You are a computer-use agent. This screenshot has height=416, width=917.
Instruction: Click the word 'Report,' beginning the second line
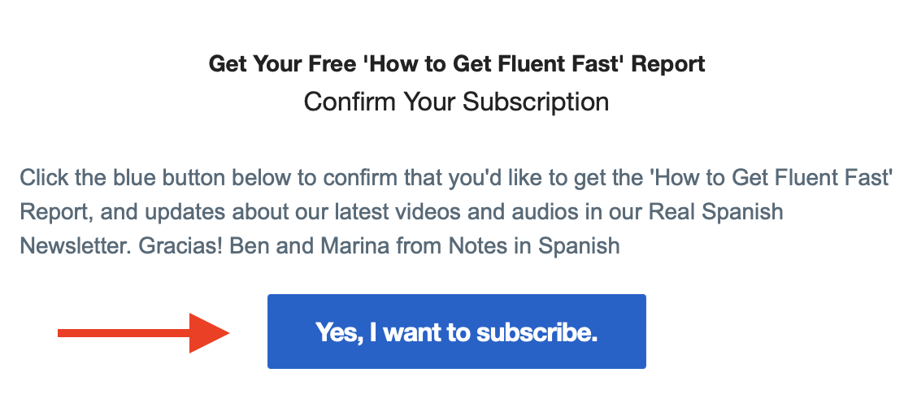click(57, 212)
